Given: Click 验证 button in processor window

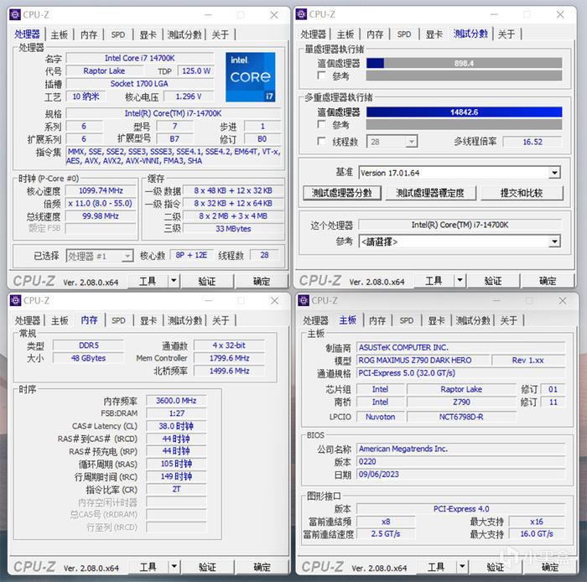Looking at the screenshot, I should (x=207, y=281).
